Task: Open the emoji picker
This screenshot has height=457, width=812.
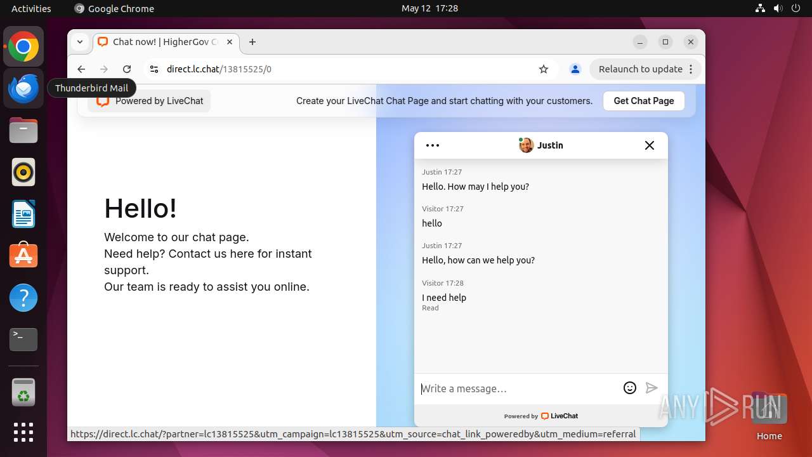Action: [x=630, y=388]
